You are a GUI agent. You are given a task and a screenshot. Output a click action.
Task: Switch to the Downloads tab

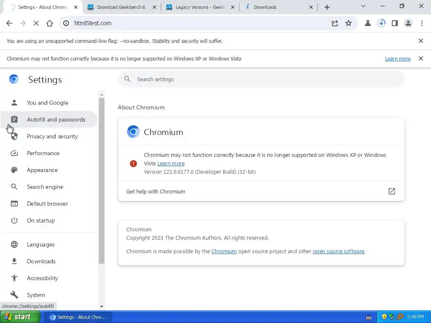point(279,7)
